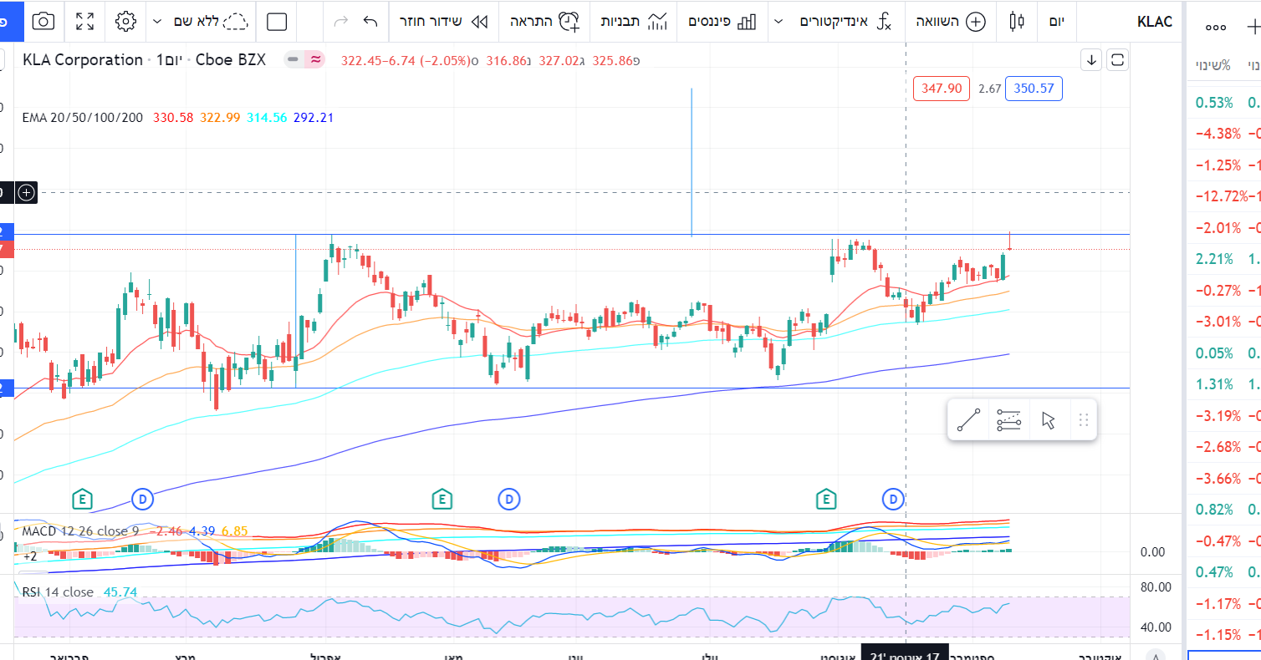The width and height of the screenshot is (1261, 660).
Task: Click the red 347.90 sell price button
Action: tap(942, 89)
